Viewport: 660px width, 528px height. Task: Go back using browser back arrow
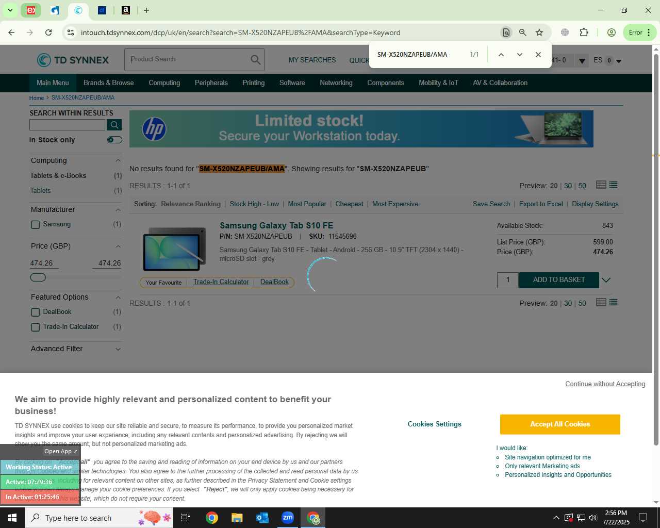11,32
